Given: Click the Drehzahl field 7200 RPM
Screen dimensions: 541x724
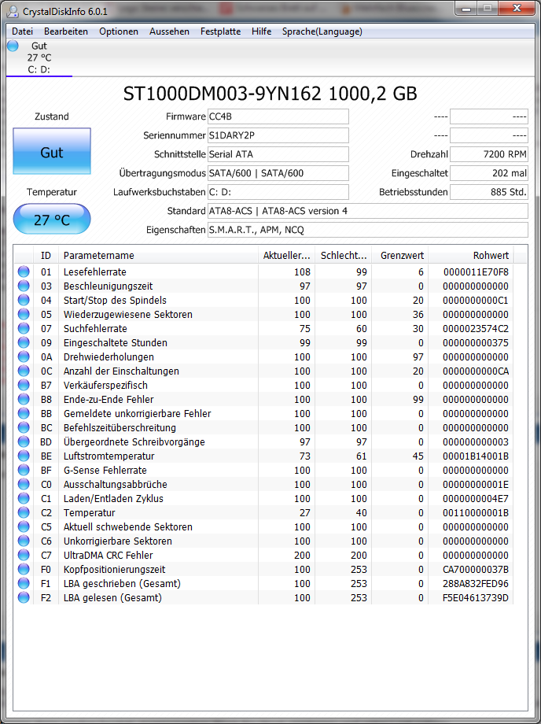Looking at the screenshot, I should click(x=489, y=154).
